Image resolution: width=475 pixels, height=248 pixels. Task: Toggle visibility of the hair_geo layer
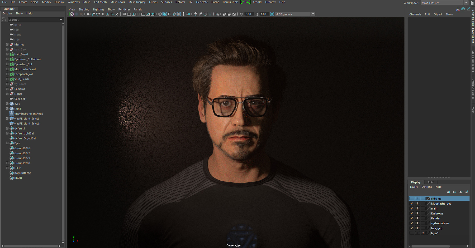412,228
